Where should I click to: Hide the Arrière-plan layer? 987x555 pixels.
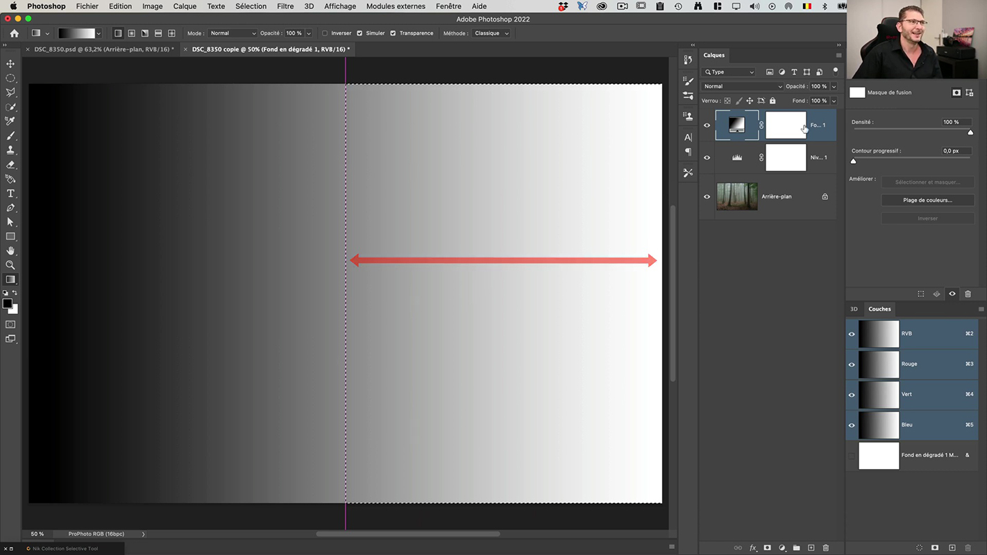(707, 196)
